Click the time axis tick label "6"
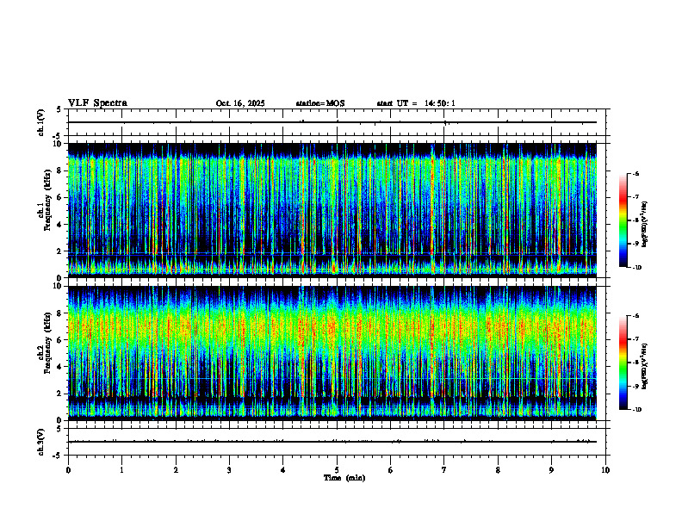This screenshot has height=527, width=682. click(x=391, y=470)
